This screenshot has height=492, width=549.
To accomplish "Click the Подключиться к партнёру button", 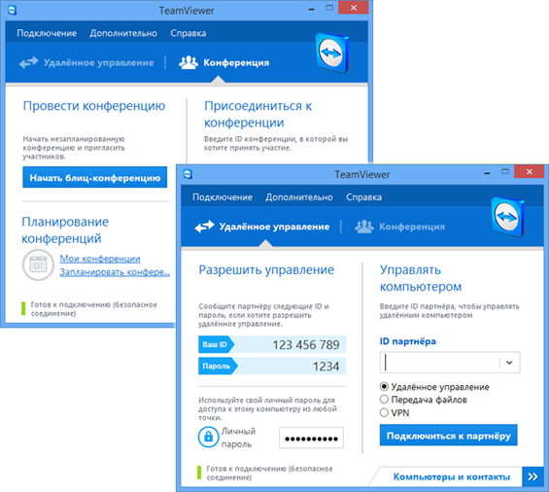I will 448,436.
